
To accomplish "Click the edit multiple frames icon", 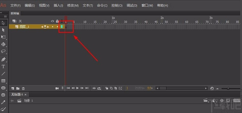I will [116, 88].
